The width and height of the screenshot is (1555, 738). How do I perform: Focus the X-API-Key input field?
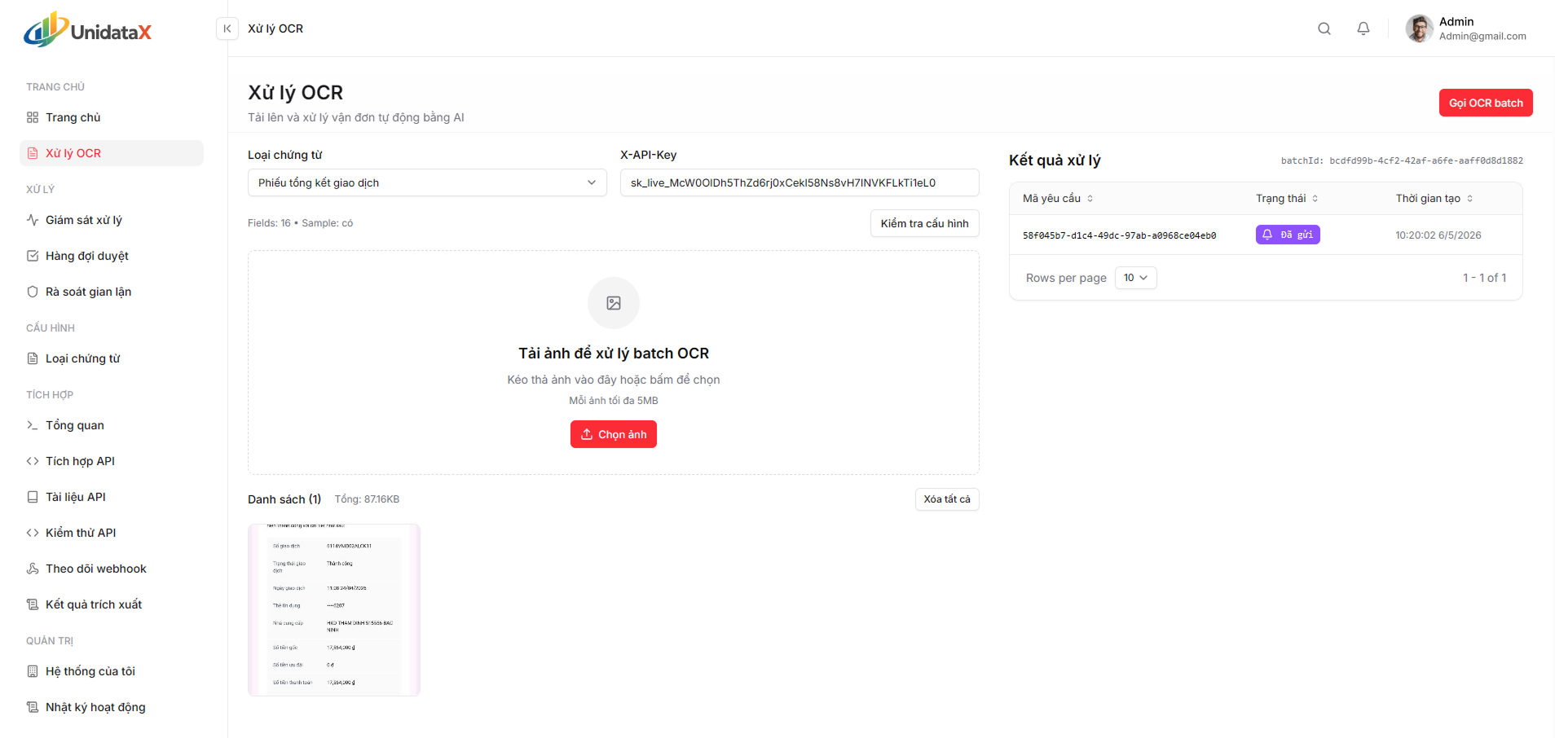tap(800, 182)
